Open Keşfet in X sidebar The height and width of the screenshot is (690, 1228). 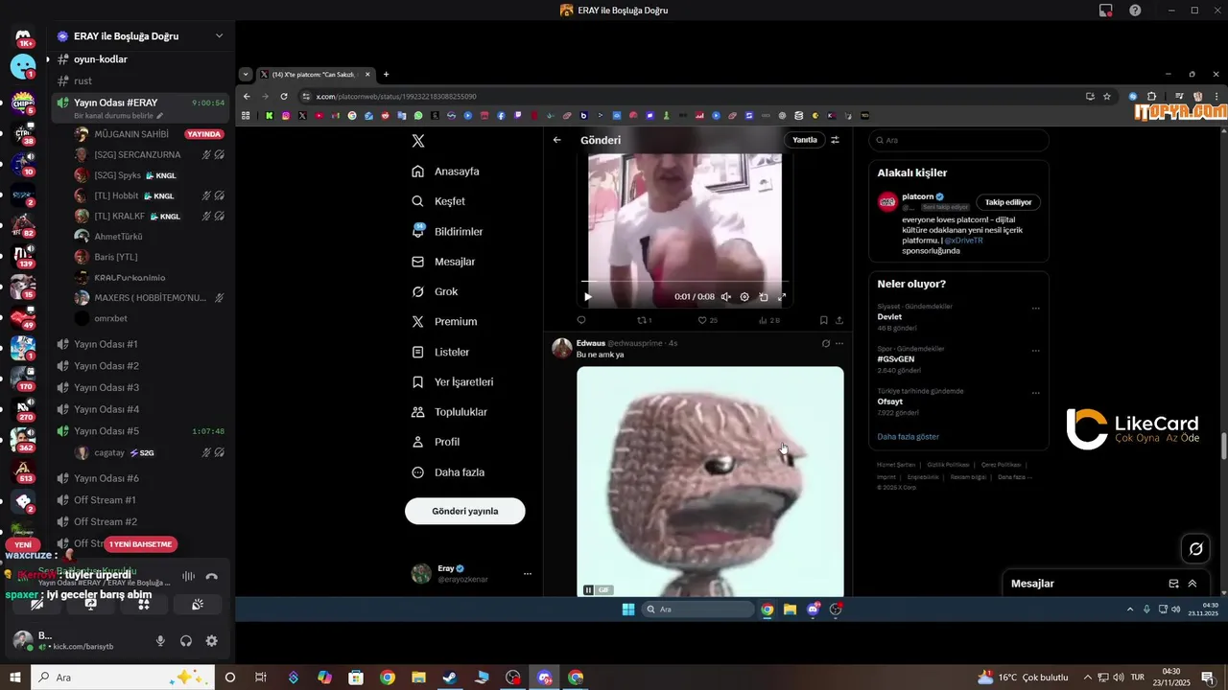(x=438, y=201)
